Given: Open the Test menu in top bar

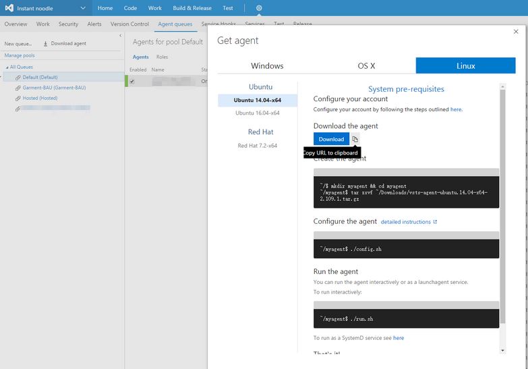Looking at the screenshot, I should [228, 8].
